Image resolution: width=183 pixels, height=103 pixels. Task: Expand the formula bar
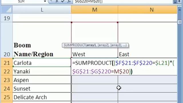click(x=180, y=1)
